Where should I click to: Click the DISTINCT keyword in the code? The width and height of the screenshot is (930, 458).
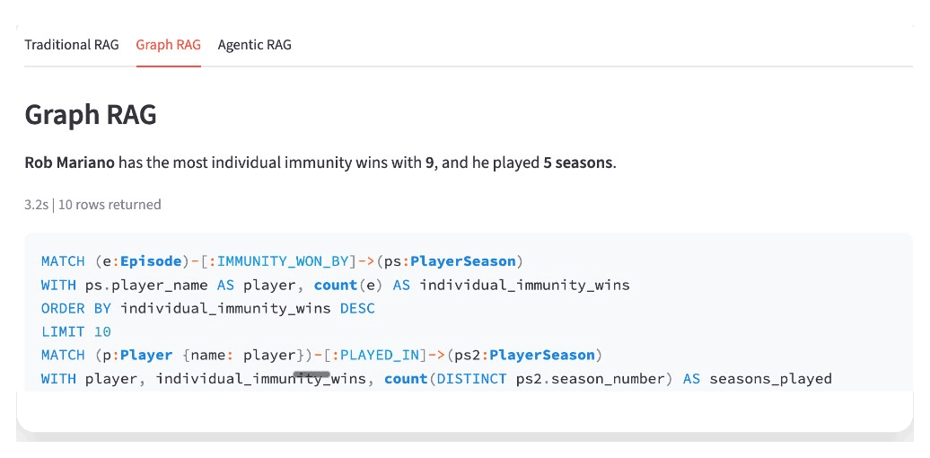point(471,379)
